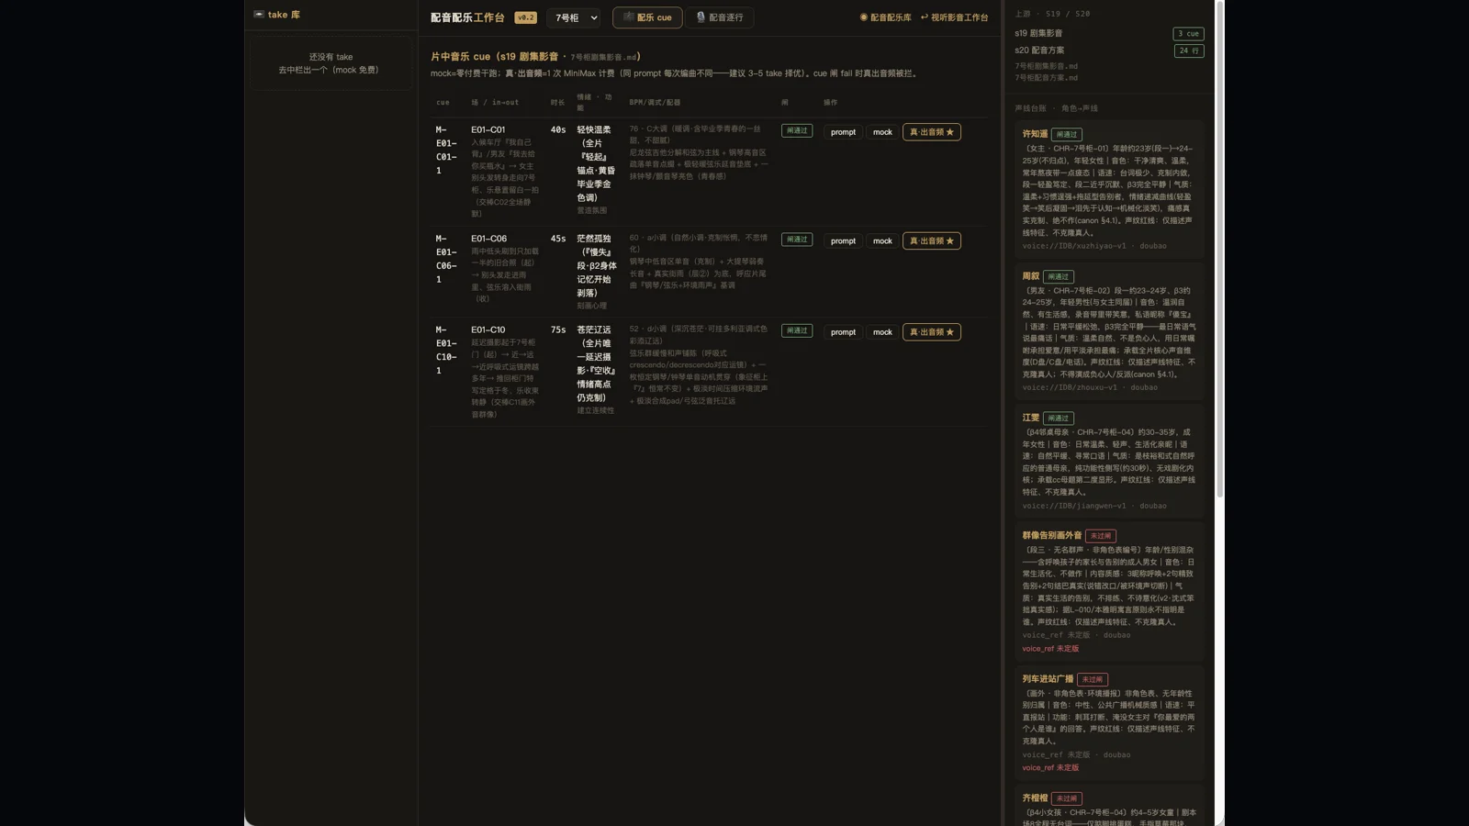The image size is (1469, 826).
Task: Click mock button for cue E01-C10
Action: (x=882, y=332)
